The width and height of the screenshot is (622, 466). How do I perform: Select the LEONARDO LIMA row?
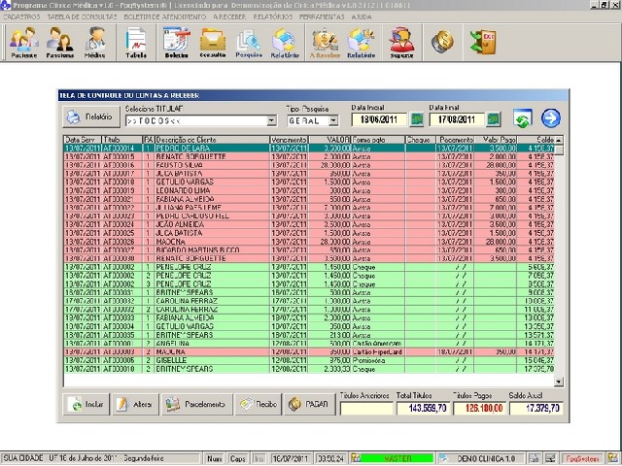309,190
